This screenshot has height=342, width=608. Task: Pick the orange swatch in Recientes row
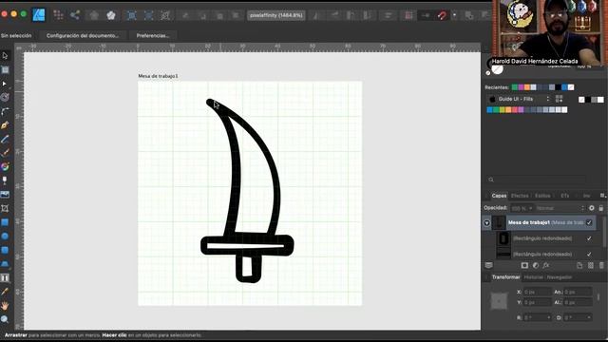(x=527, y=87)
